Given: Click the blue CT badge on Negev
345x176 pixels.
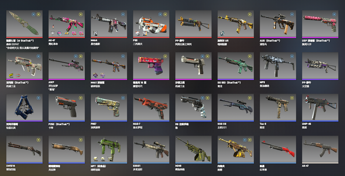Looking at the screenshot, I should click(245, 140).
